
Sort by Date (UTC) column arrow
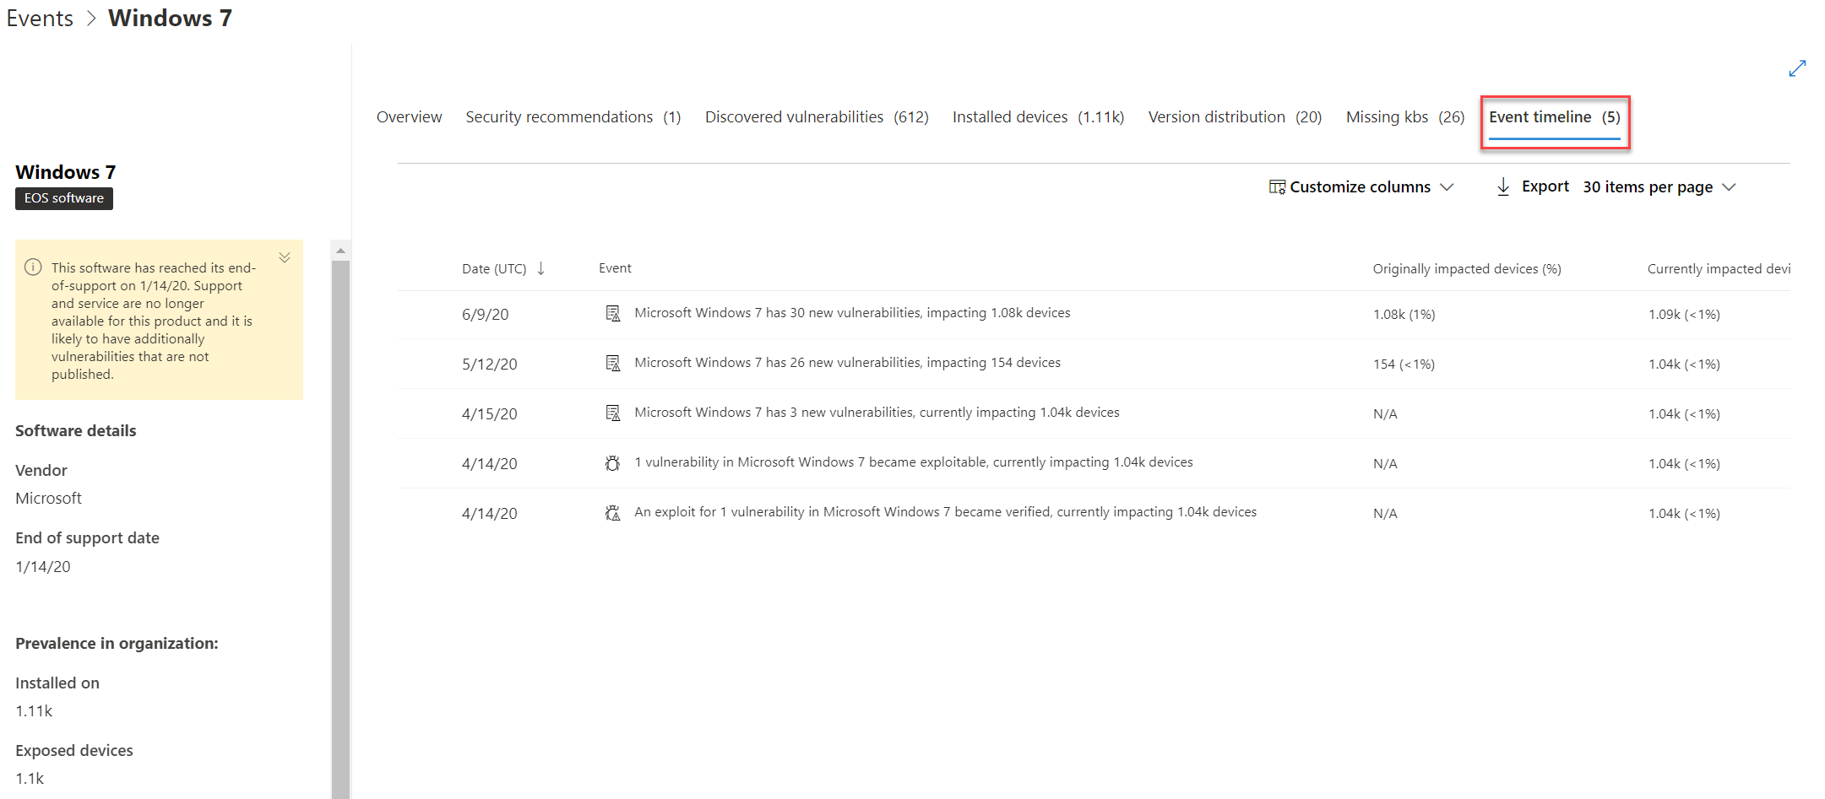click(541, 268)
